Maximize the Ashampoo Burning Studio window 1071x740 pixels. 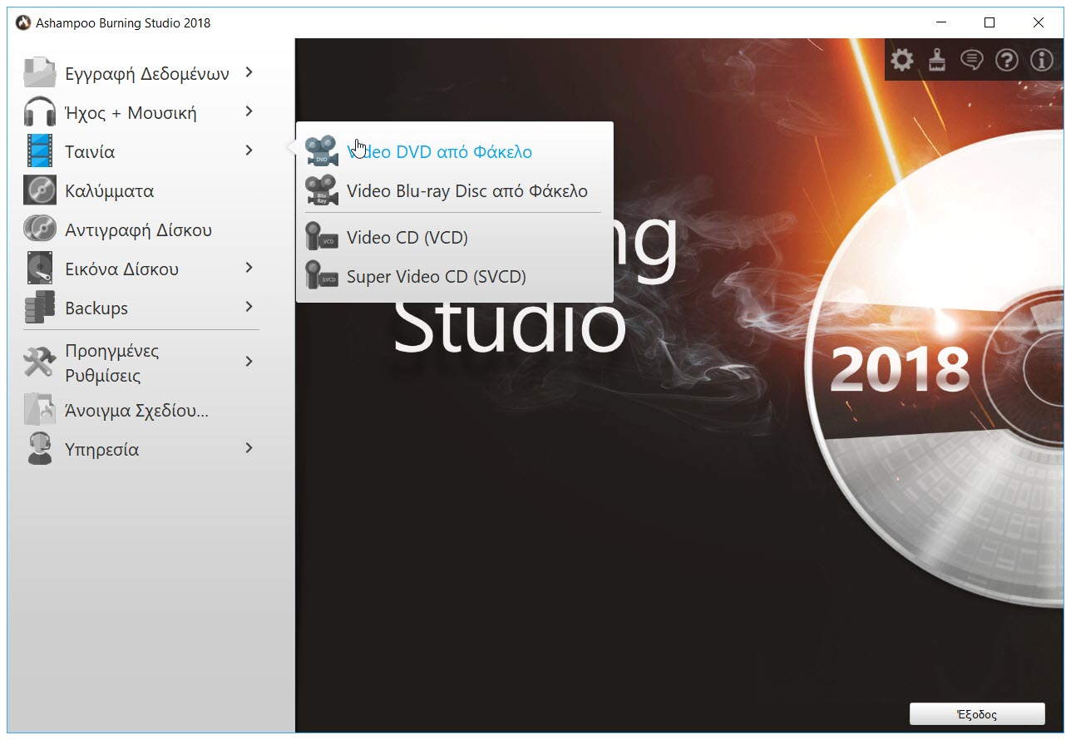(990, 22)
